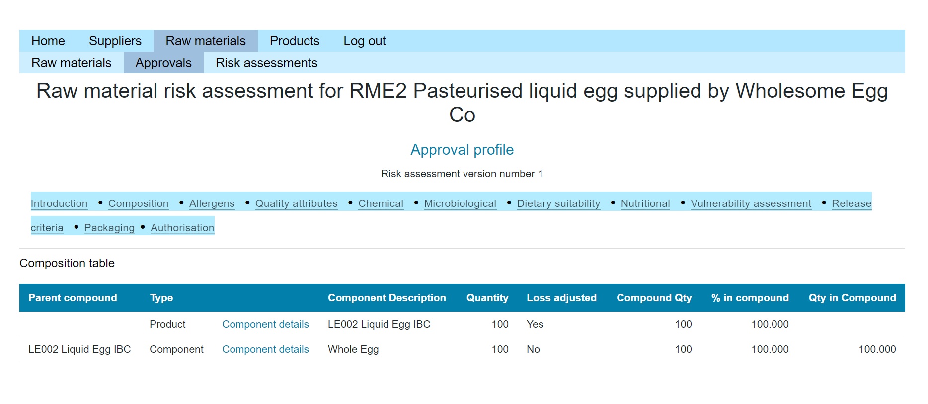
Task: Click the No loss adjusted value
Action: [533, 349]
